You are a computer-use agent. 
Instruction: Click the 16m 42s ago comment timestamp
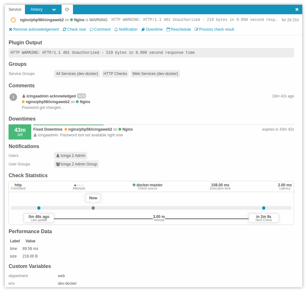click(x=283, y=96)
